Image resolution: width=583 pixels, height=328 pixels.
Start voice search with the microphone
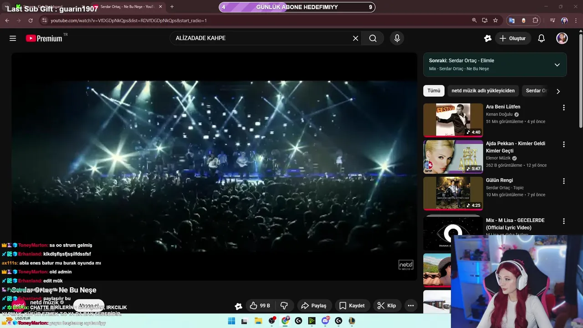click(x=397, y=38)
